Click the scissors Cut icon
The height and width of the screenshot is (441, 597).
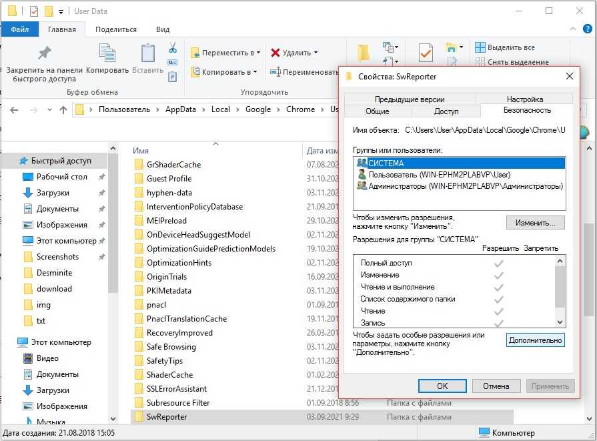click(172, 48)
